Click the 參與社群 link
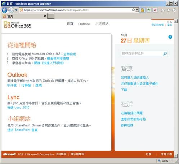Screen dimensions: 179x164 click(127, 125)
